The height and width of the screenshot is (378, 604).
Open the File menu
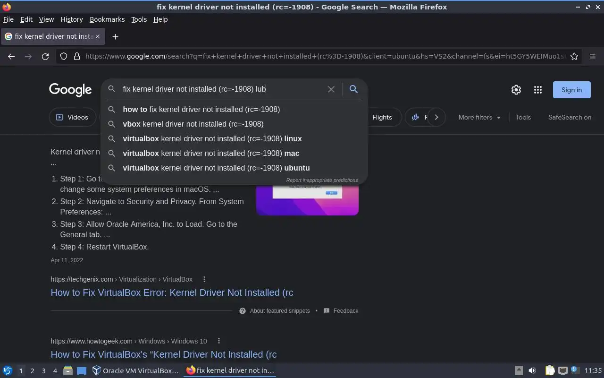pos(8,19)
